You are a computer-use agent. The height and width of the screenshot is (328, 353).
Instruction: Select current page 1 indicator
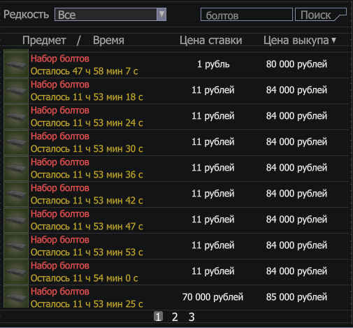pos(158,317)
